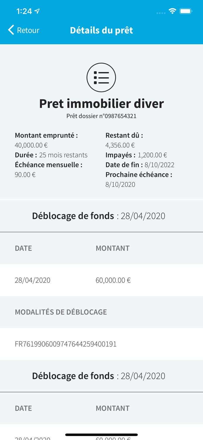Tap Retour to go back
Image resolution: width=203 pixels, height=440 pixels.
[x=28, y=30]
